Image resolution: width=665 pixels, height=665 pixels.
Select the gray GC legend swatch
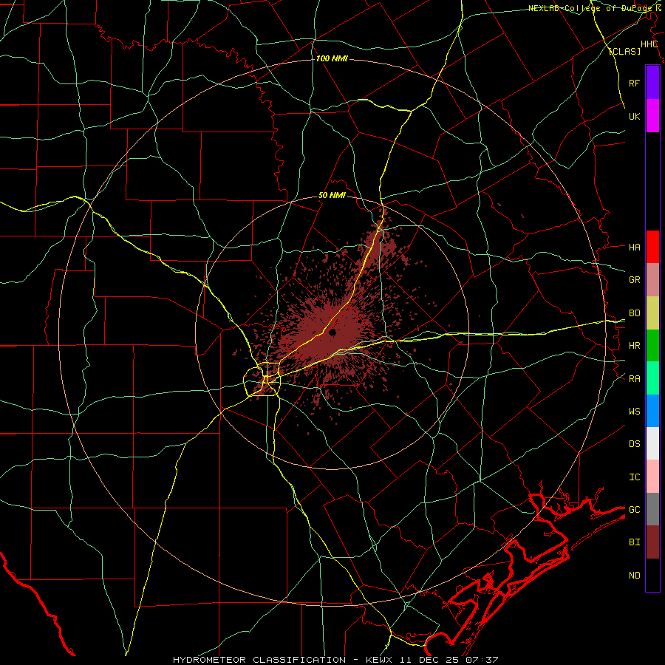tap(652, 509)
